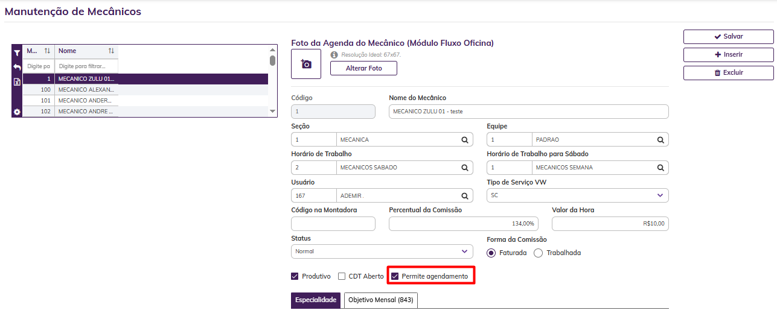This screenshot has height=316, width=777.
Task: Open the Equipe lookup search icon
Action: point(660,140)
